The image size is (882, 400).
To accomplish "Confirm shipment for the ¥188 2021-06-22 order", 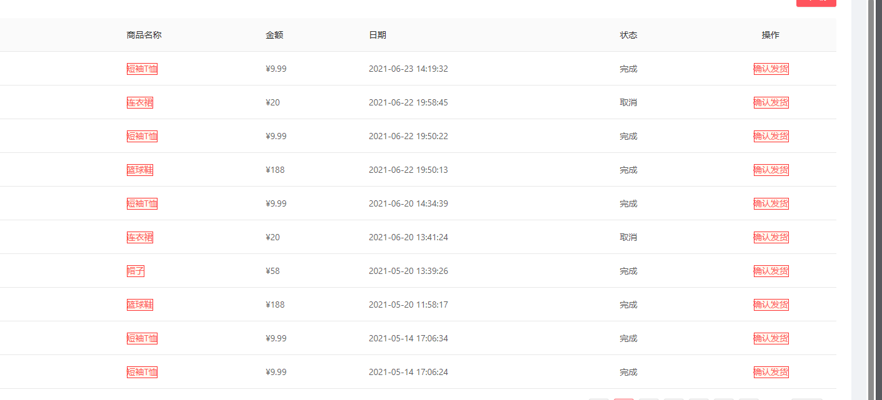I will point(771,170).
